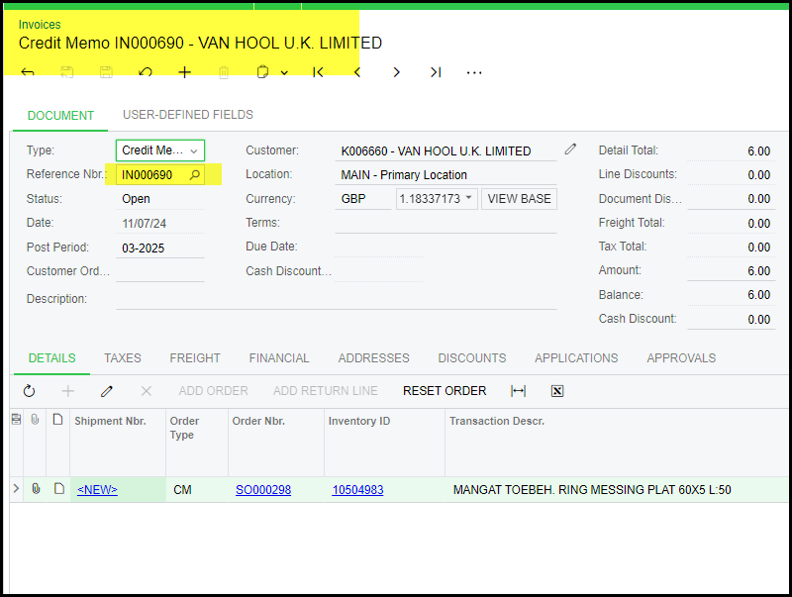Screen dimensions: 792x597
Task: Open the more actions ellipsis menu
Action: (x=474, y=72)
